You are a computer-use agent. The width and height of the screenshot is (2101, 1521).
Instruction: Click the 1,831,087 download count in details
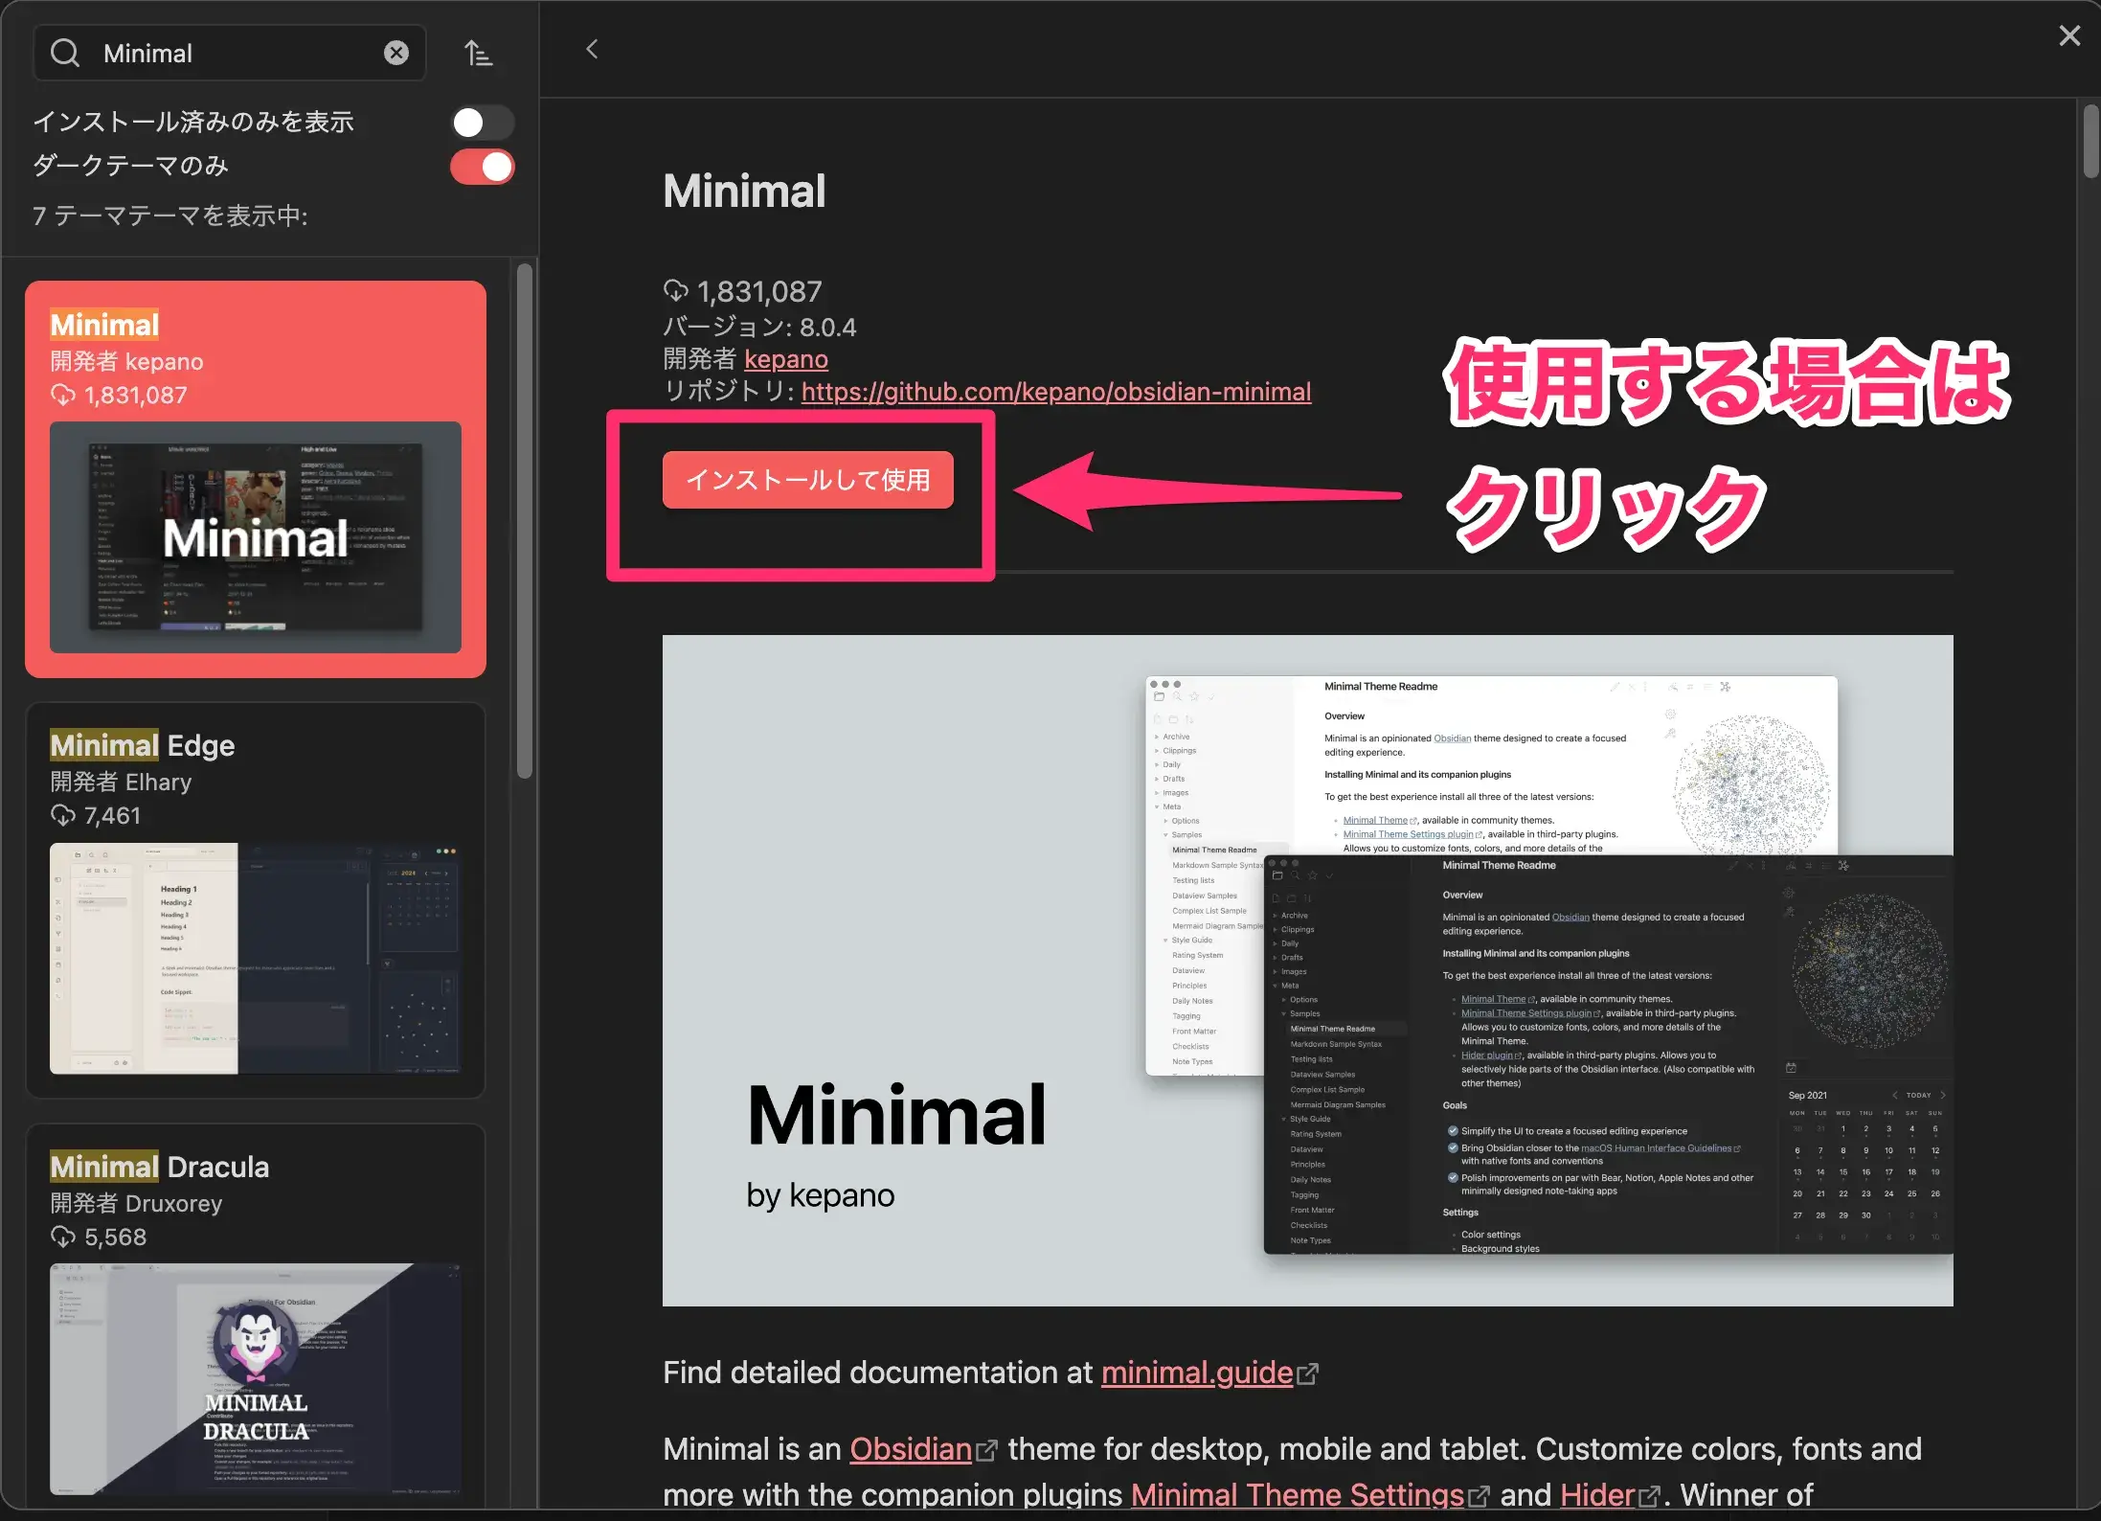[x=743, y=291]
